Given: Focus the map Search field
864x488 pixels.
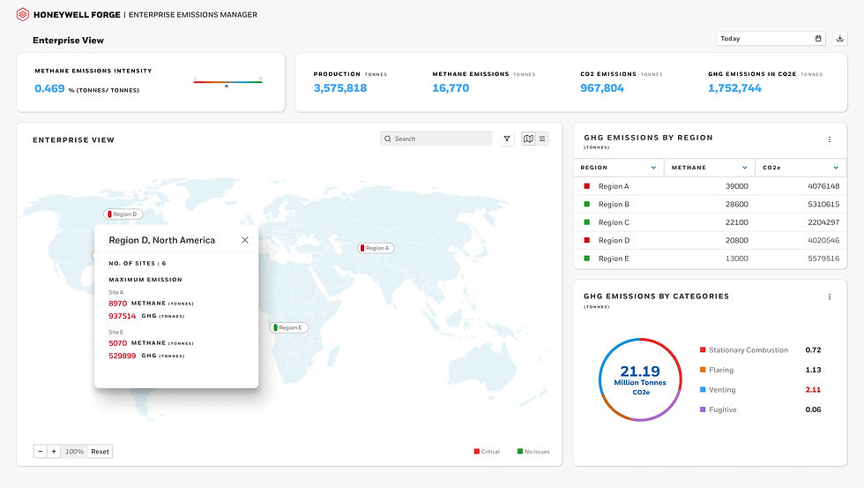Looking at the screenshot, I should click(x=436, y=139).
